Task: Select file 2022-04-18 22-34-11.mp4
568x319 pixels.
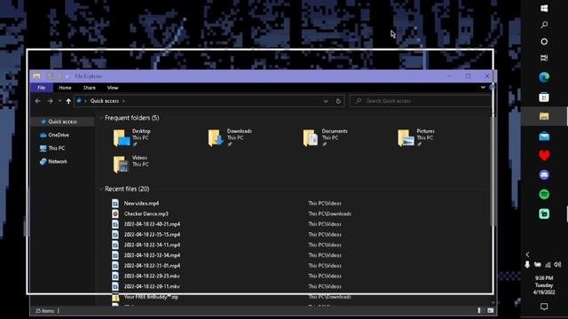Action: 152,245
